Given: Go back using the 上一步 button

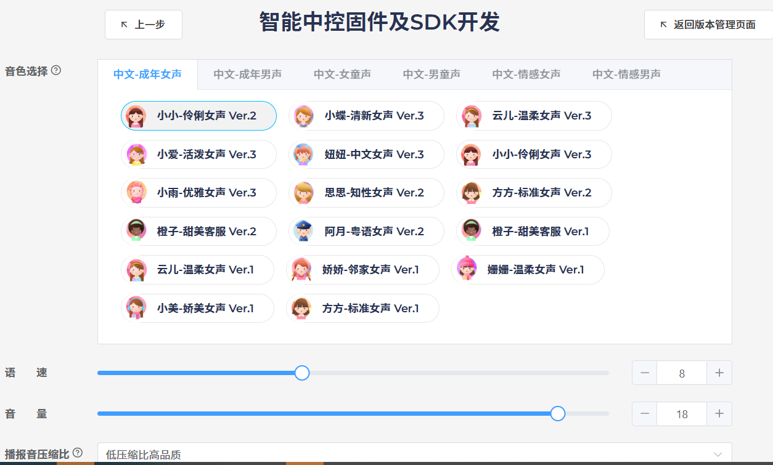Looking at the screenshot, I should coord(144,25).
